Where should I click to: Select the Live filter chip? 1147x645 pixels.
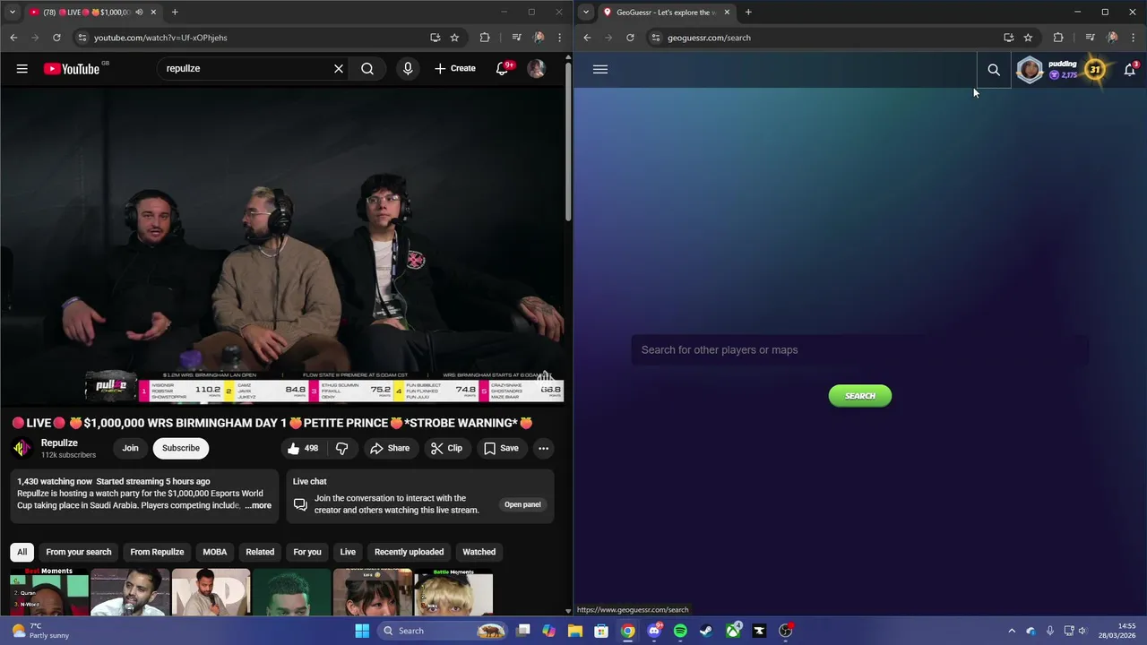(348, 552)
